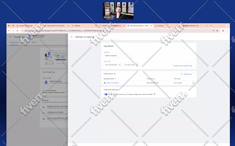Click the Google Ads icon in the destination row
The height and width of the screenshot is (146, 235).
[105, 83]
